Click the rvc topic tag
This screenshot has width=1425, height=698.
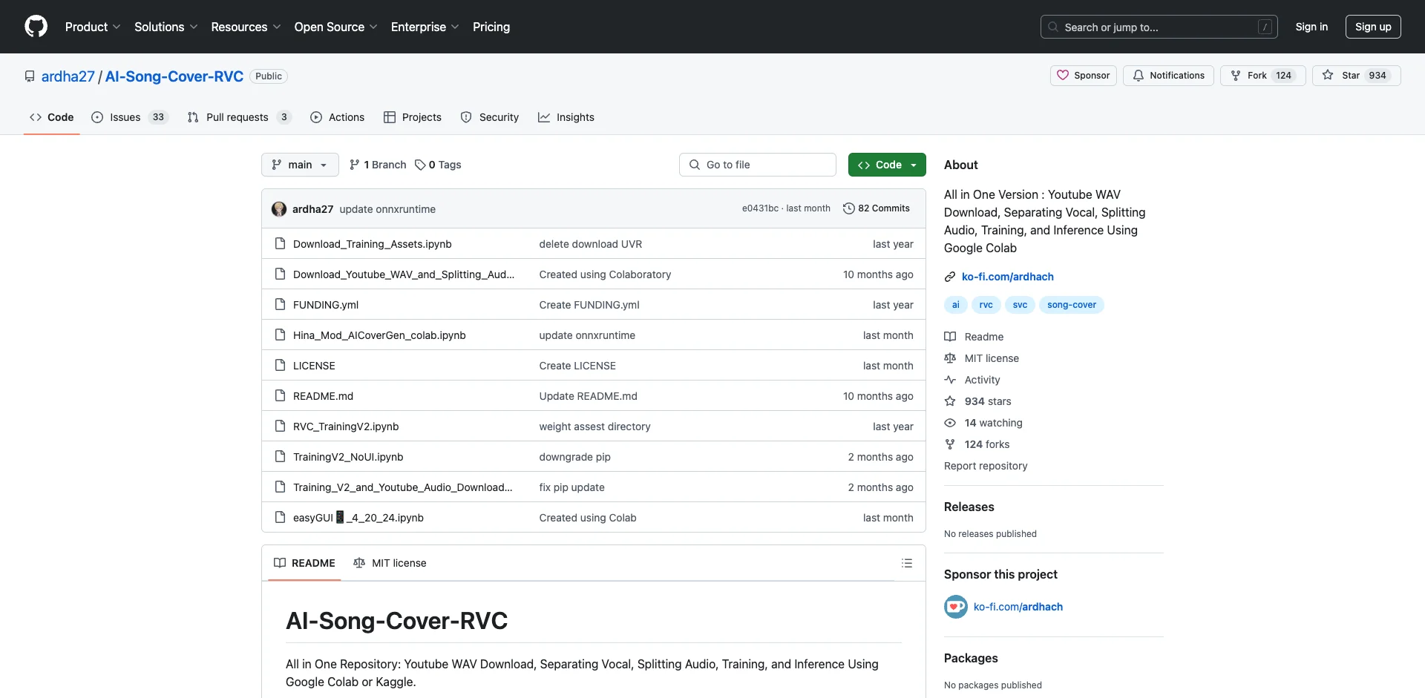click(x=986, y=305)
